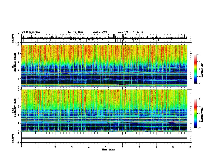Click the ch.2 color scale log(PSD) title
Screen dimensions: 214x165
tap(202, 115)
